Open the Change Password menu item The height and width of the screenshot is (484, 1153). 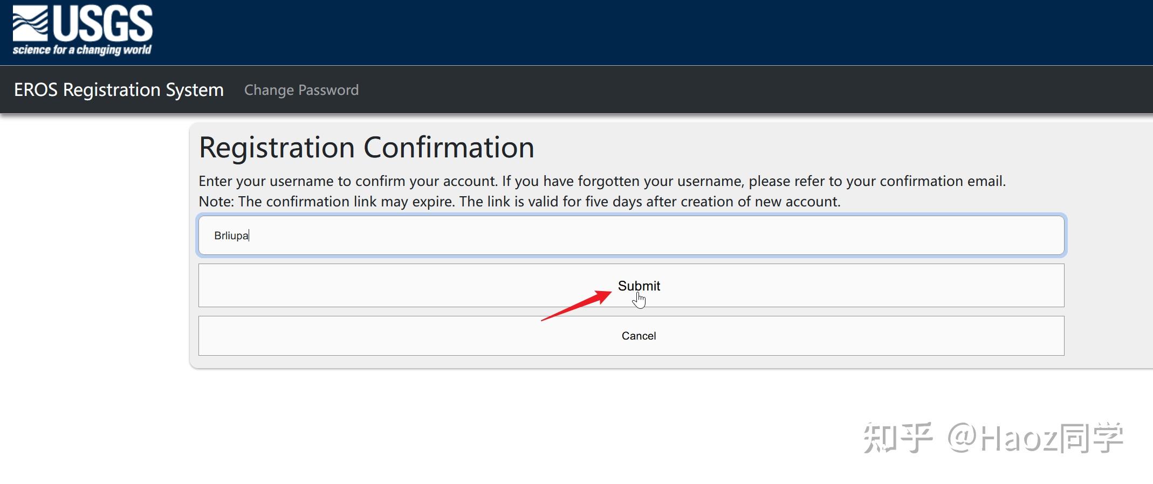tap(301, 90)
